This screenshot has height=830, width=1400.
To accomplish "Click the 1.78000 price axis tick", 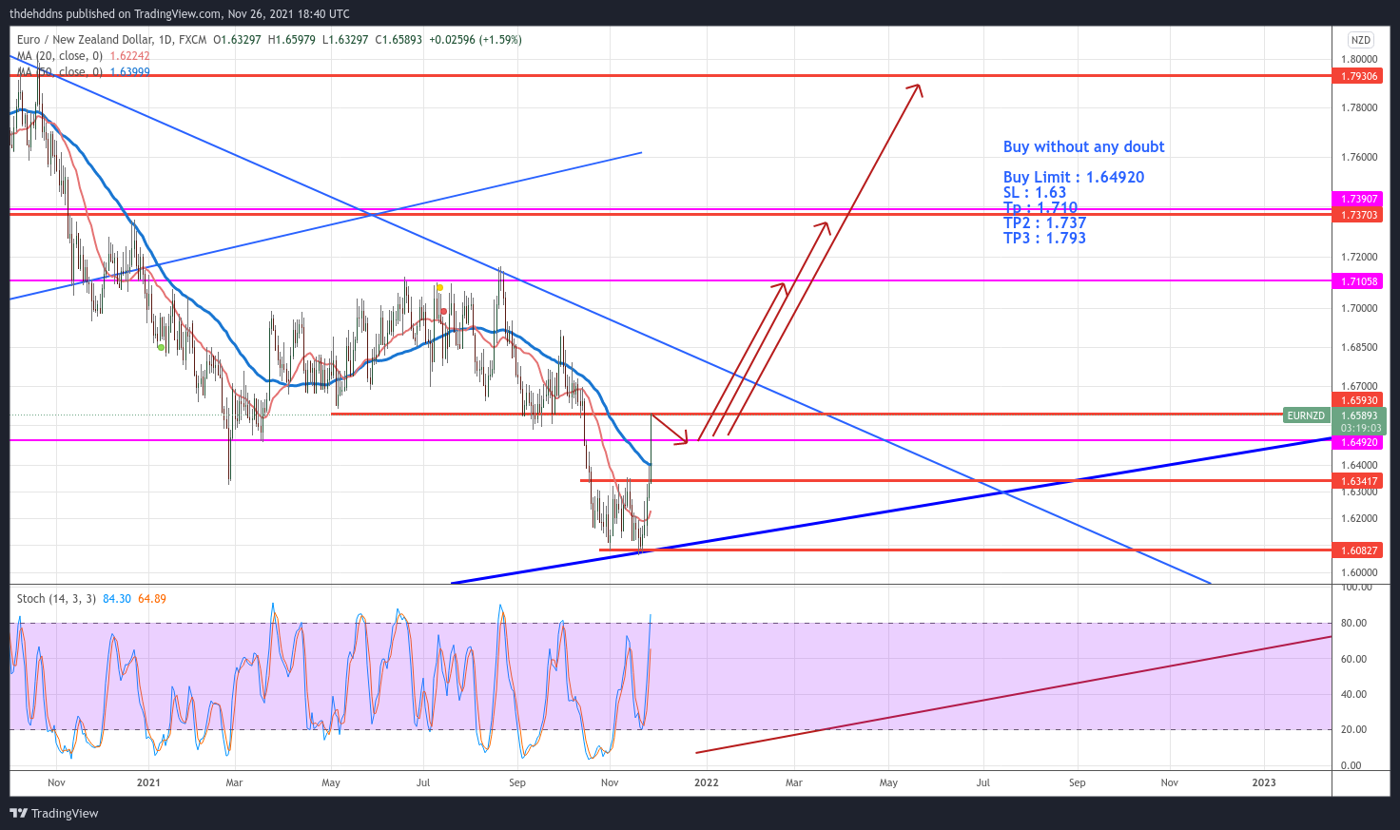I will (x=1359, y=107).
